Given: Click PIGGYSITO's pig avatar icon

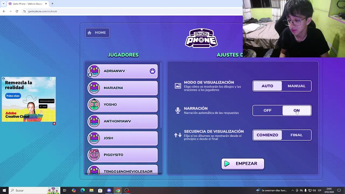Looking at the screenshot, I should (x=94, y=155).
